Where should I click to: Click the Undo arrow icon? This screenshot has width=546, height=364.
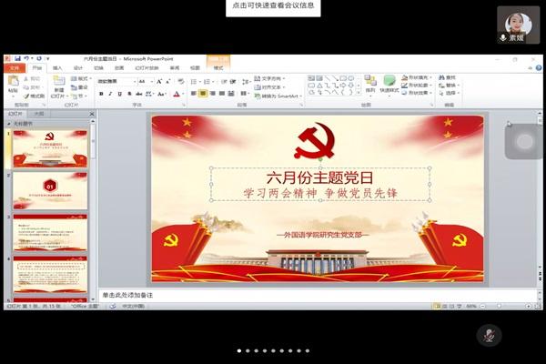click(x=26, y=58)
